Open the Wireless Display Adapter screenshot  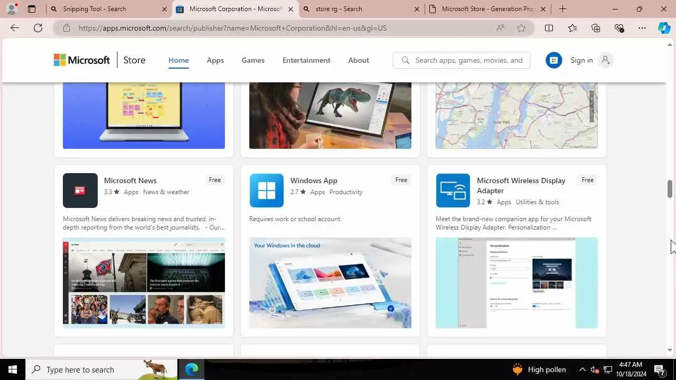point(517,283)
